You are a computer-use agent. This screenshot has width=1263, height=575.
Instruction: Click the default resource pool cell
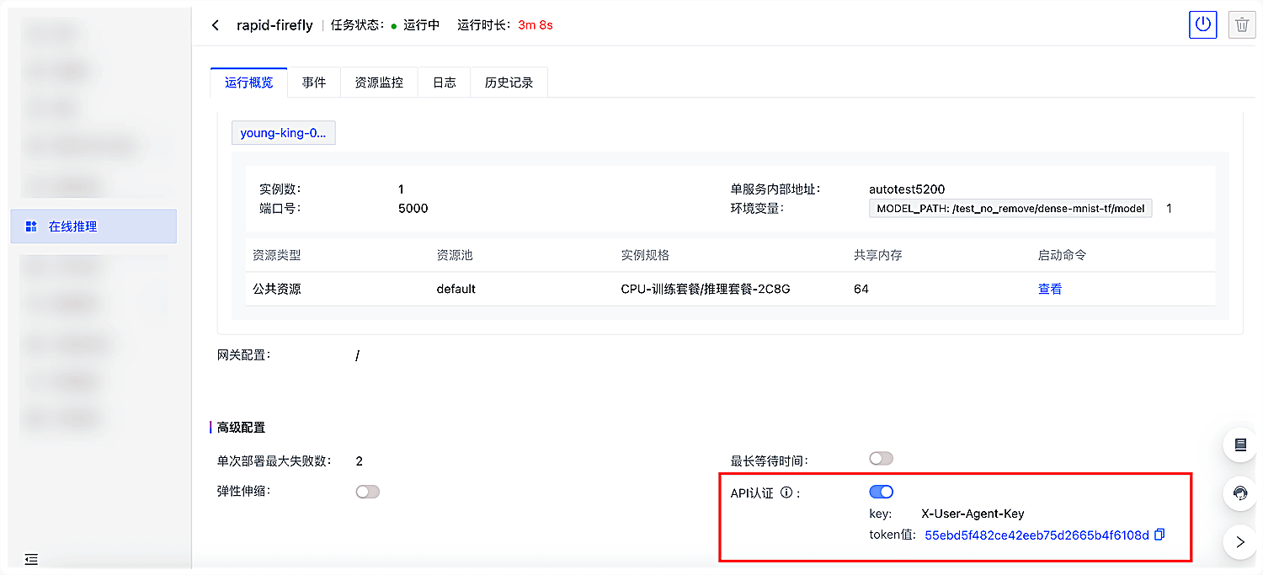[x=456, y=289]
